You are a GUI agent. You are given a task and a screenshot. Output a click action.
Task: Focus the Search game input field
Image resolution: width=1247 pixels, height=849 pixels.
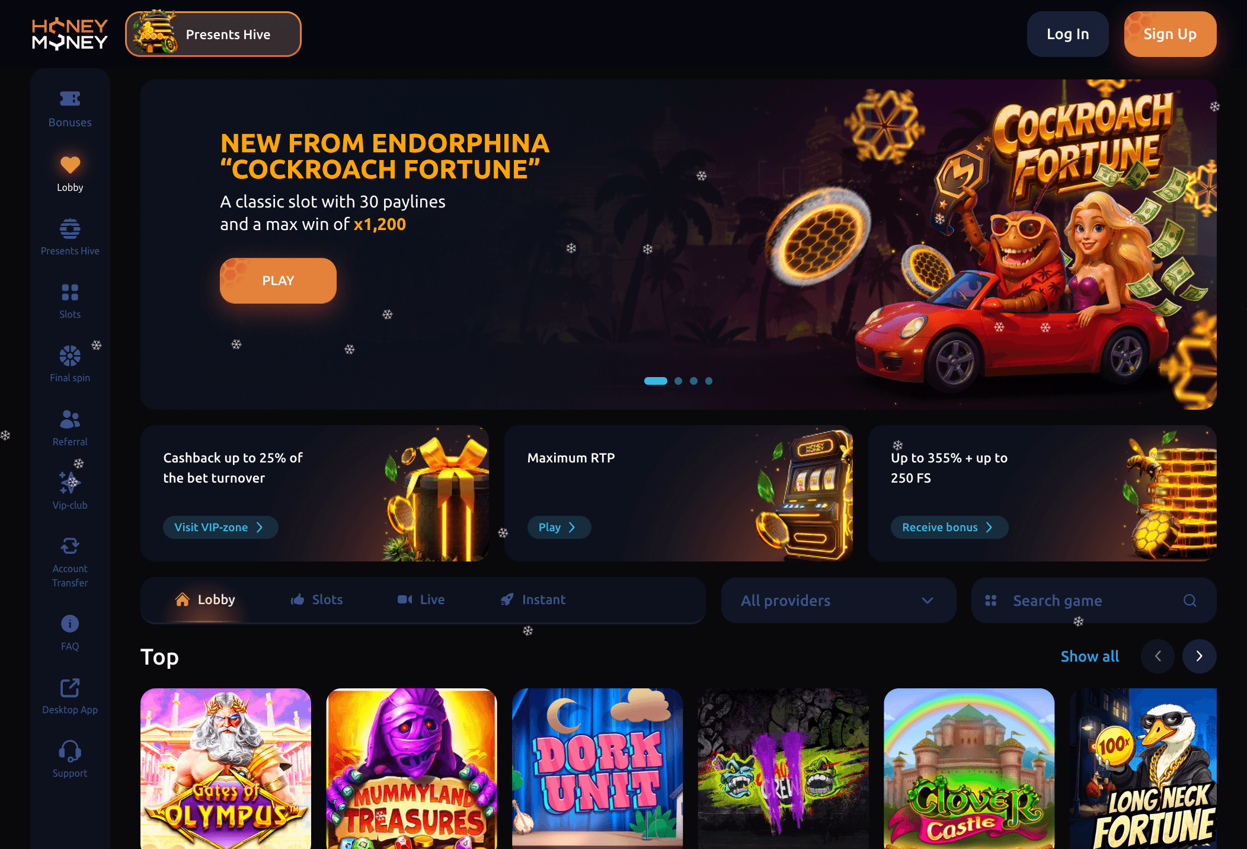1093,601
